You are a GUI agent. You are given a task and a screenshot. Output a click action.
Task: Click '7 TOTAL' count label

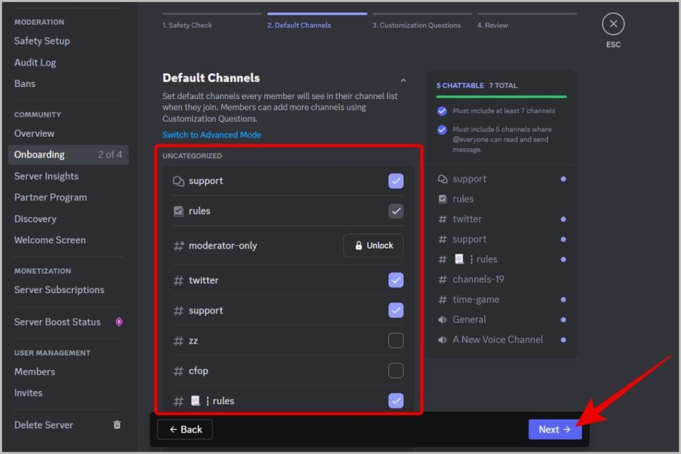[503, 86]
